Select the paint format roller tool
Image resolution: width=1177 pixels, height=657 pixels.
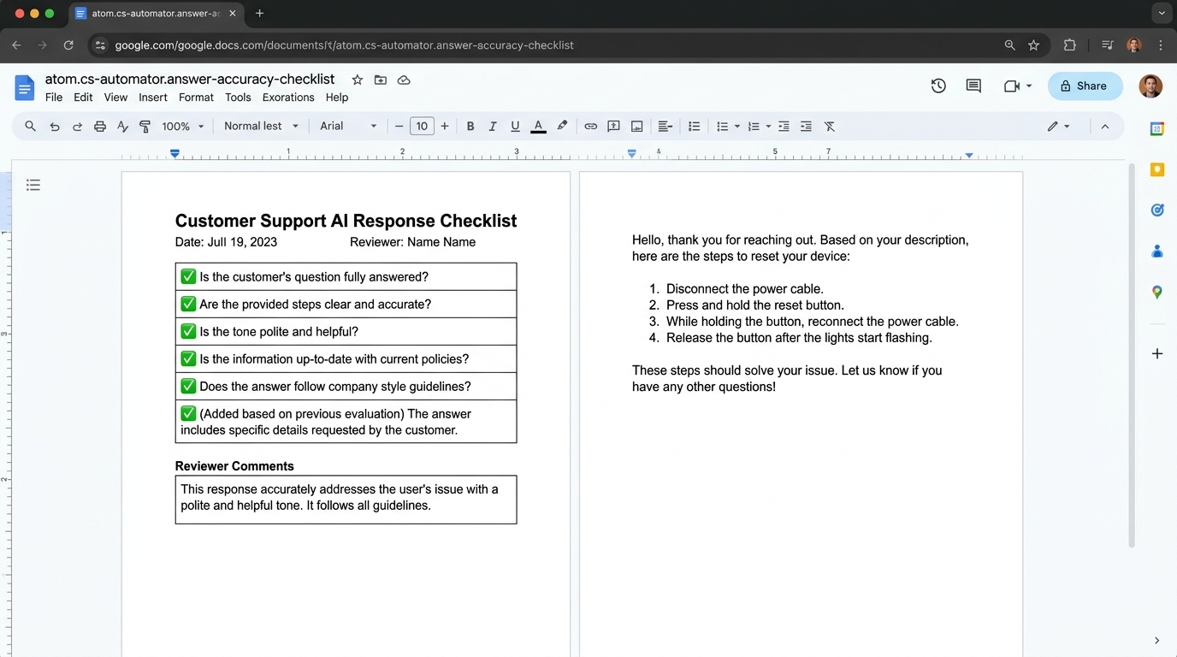click(145, 127)
